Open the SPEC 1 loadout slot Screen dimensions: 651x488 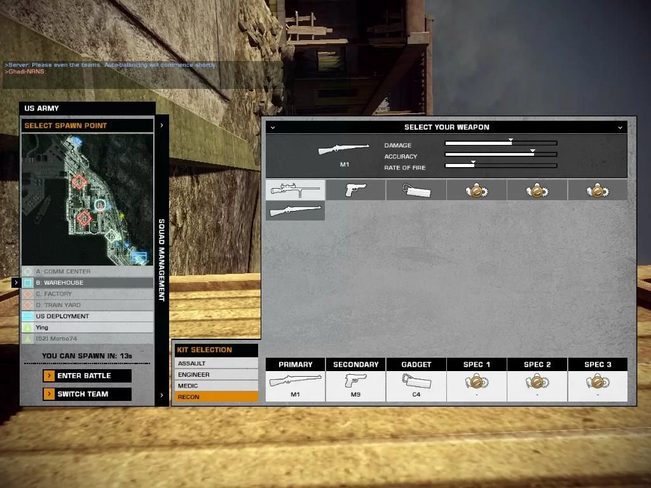[477, 380]
